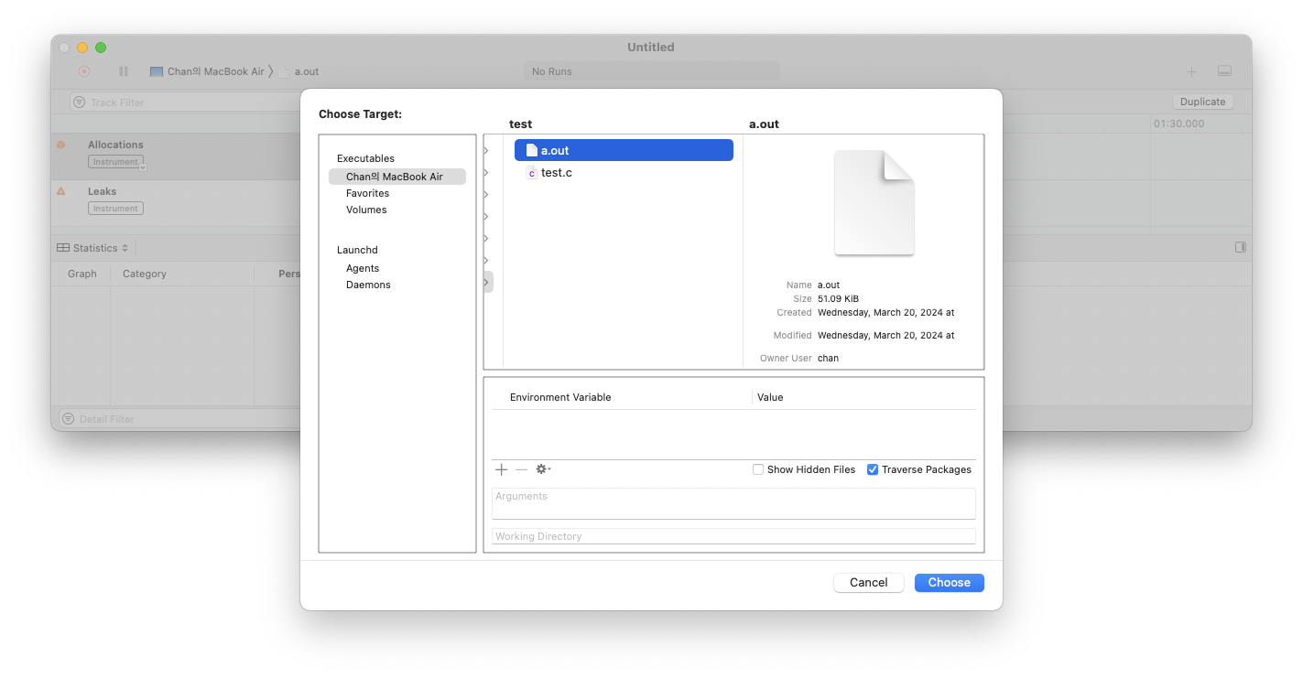This screenshot has height=678, width=1303.
Task: Enable the Show Hidden Files checkbox
Action: (758, 469)
